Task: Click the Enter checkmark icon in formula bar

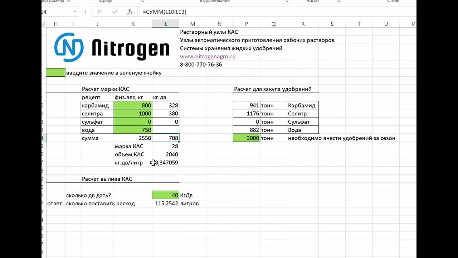Action: coord(115,12)
